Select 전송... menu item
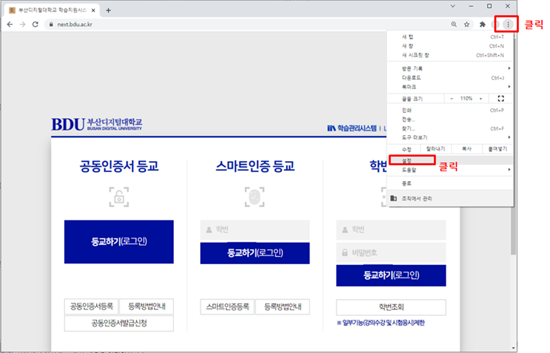Viewport: 550px width, 353px height. click(x=450, y=119)
